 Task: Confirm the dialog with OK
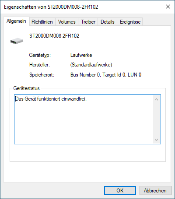tap(120, 190)
